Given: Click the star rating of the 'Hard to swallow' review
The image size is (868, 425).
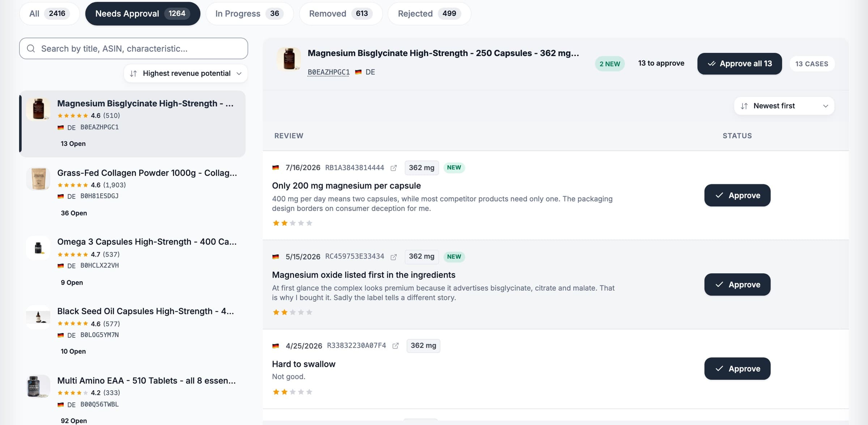Looking at the screenshot, I should pos(292,392).
